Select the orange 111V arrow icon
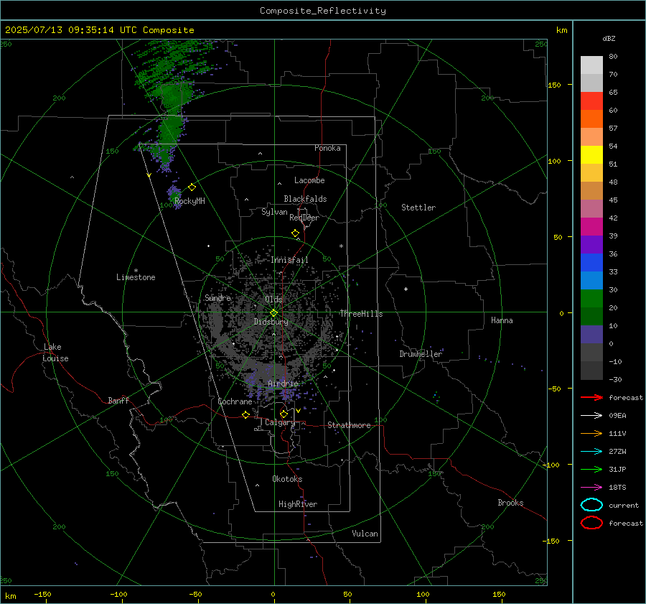The height and width of the screenshot is (604, 646). [591, 433]
